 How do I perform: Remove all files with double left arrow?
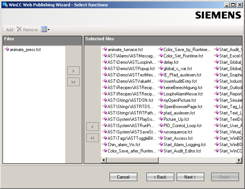coord(92,138)
